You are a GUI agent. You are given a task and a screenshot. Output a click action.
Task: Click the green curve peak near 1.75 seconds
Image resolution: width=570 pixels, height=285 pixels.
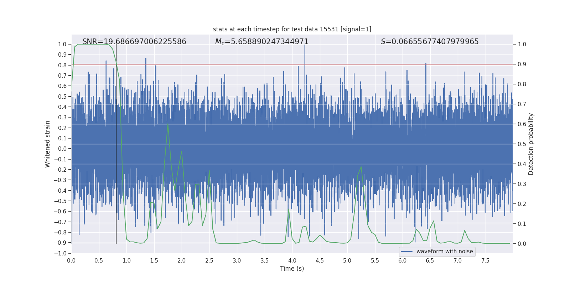coord(168,124)
